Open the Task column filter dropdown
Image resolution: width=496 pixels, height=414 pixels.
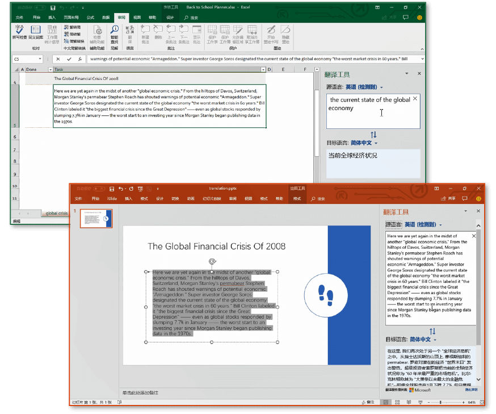click(x=263, y=69)
